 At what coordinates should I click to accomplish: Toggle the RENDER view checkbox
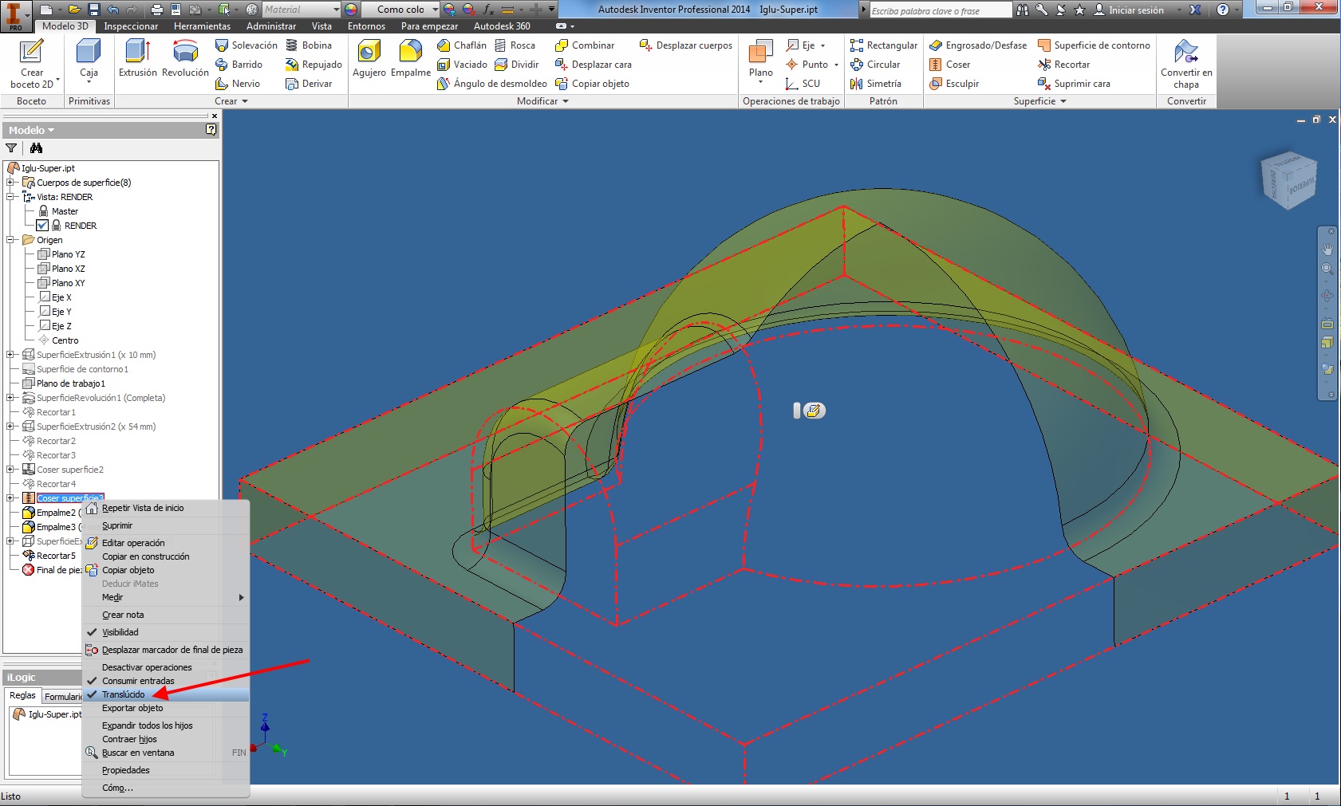tap(42, 226)
